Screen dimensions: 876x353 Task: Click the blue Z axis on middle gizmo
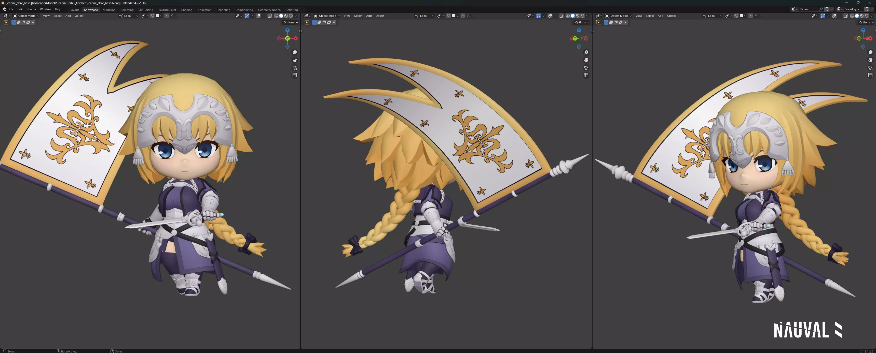pos(579,30)
